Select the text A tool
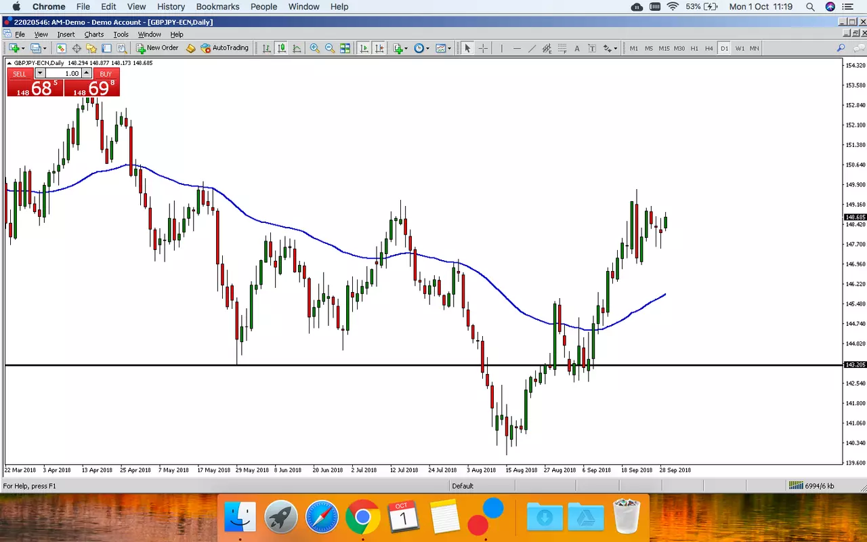The image size is (867, 542). tap(577, 48)
